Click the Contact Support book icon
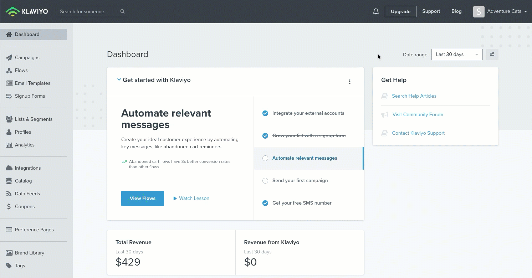Screen dimensions: 532x278 (384, 133)
